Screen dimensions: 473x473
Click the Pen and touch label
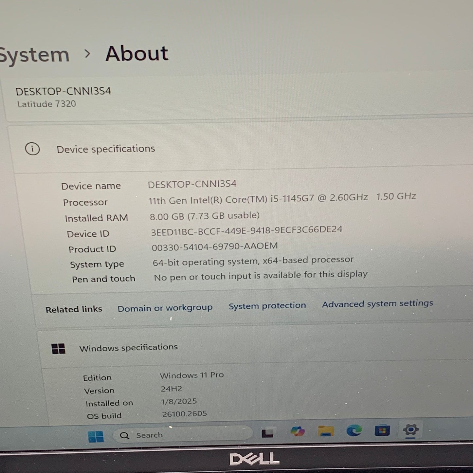tap(103, 279)
